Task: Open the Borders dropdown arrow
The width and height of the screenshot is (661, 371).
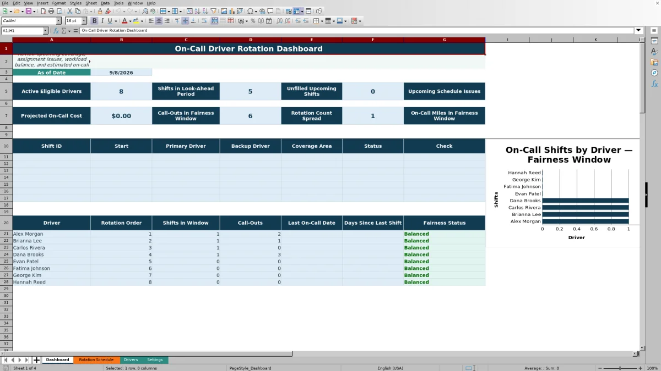Action: click(321, 21)
